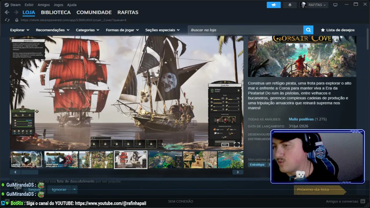The width and height of the screenshot is (370, 208).
Task: Click the magnifier search button in the store
Action: point(308,30)
